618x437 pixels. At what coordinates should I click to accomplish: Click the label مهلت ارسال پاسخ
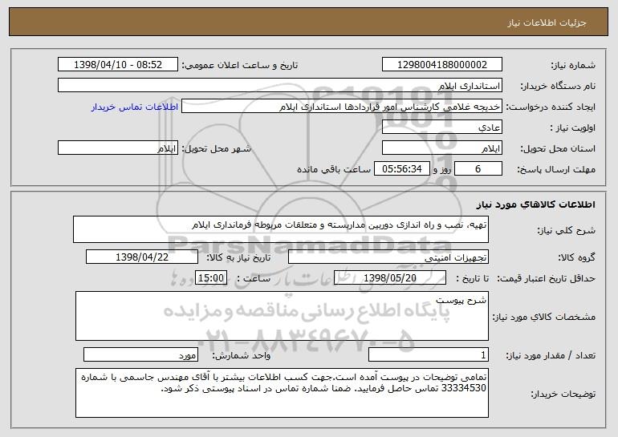click(556, 170)
